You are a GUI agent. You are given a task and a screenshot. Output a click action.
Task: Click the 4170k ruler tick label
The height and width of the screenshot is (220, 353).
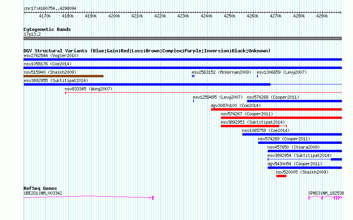point(45,16)
